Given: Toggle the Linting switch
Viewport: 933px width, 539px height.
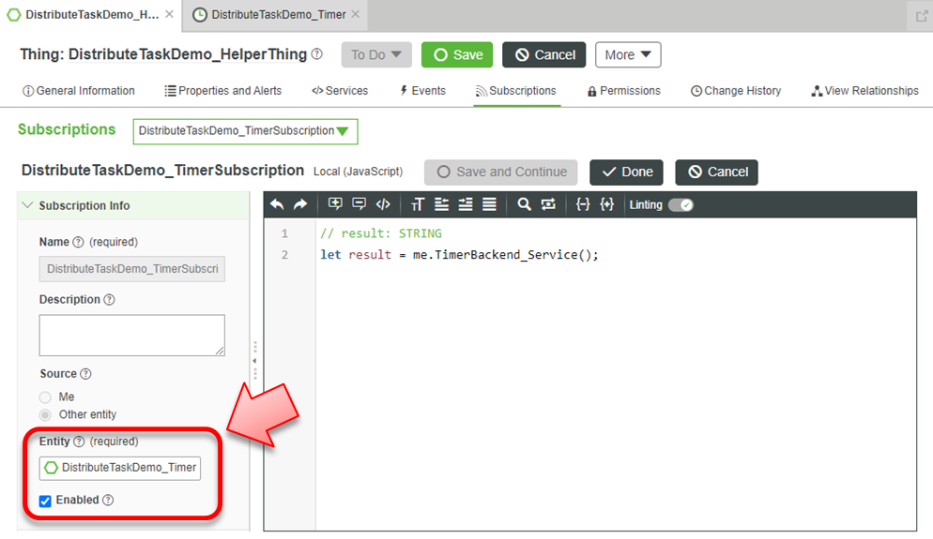Looking at the screenshot, I should (681, 205).
